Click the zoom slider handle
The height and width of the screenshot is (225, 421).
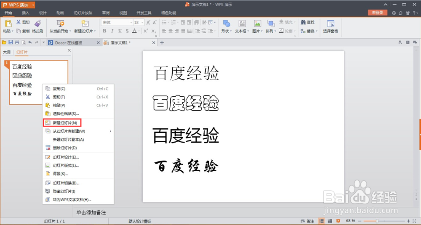point(377,221)
